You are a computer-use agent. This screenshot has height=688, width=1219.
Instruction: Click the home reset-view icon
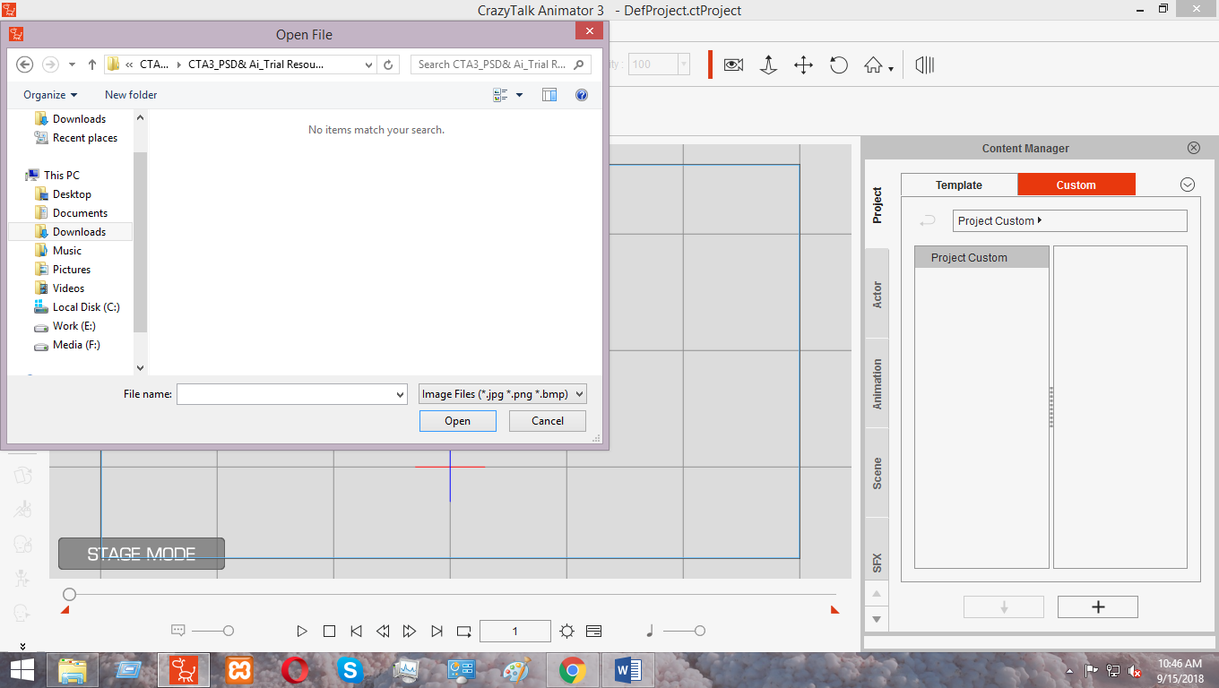click(874, 64)
